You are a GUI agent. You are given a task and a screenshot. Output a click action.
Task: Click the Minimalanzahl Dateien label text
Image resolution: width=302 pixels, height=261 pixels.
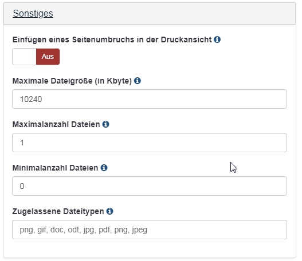(x=55, y=168)
